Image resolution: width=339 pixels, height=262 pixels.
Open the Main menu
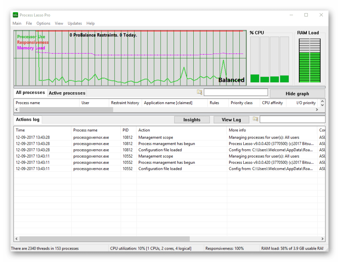click(x=17, y=24)
